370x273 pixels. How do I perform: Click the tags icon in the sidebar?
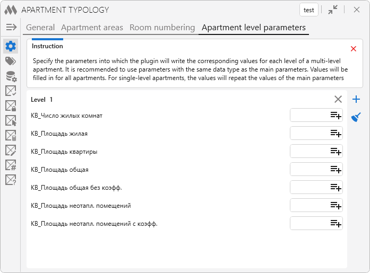click(11, 61)
